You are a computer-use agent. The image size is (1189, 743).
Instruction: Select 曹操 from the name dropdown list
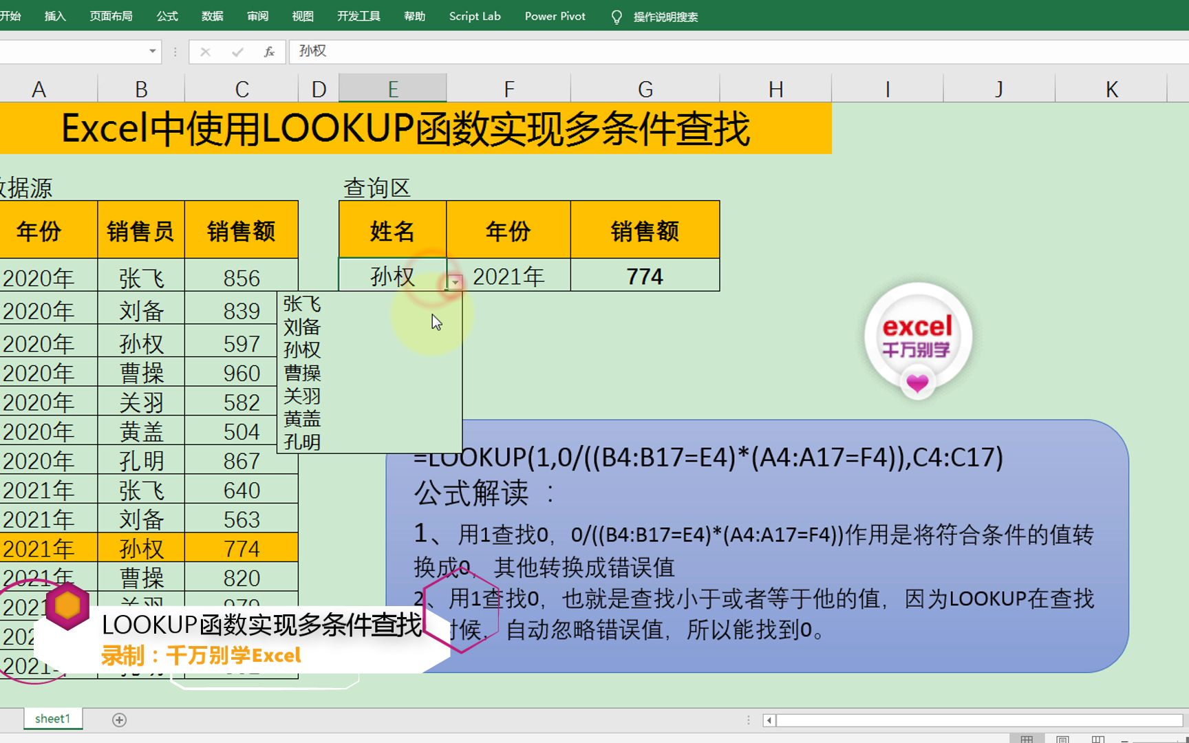tap(301, 372)
